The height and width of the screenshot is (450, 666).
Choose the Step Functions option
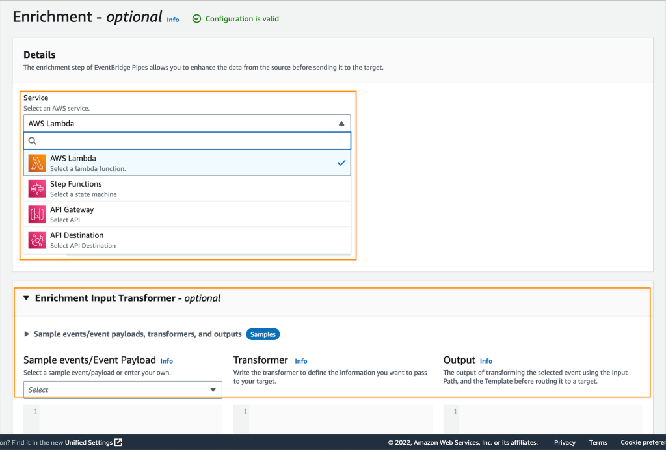point(187,189)
